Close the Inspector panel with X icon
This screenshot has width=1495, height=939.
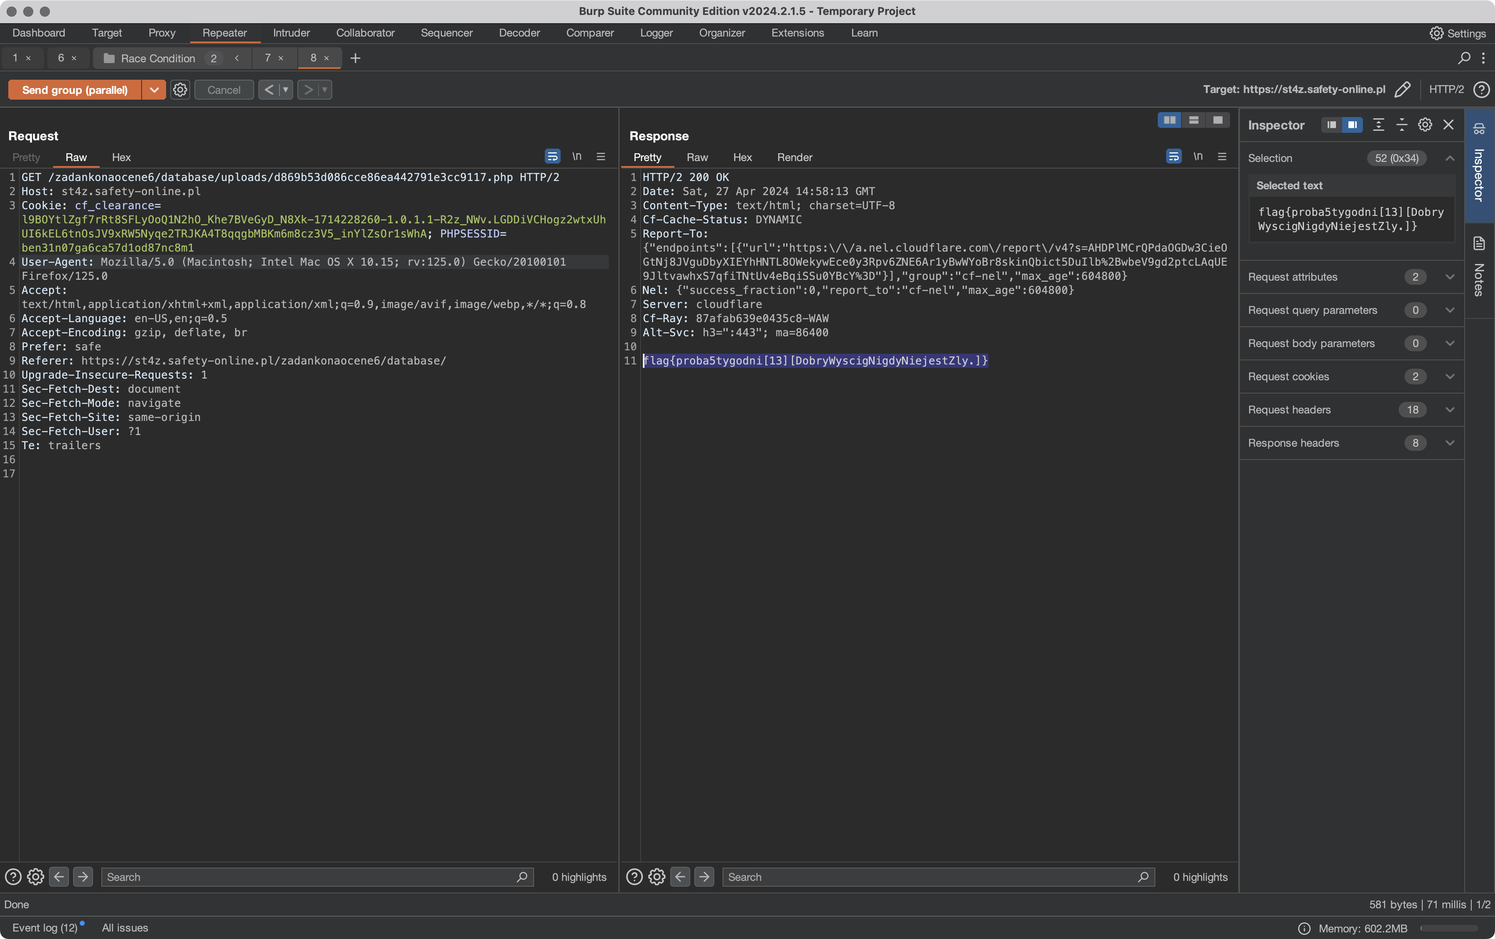pyautogui.click(x=1448, y=125)
